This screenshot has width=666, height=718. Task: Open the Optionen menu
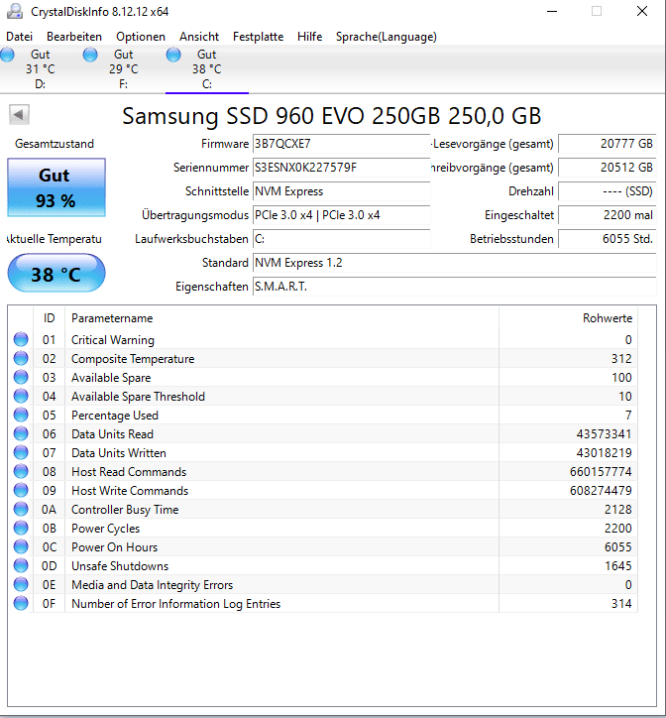point(141,37)
